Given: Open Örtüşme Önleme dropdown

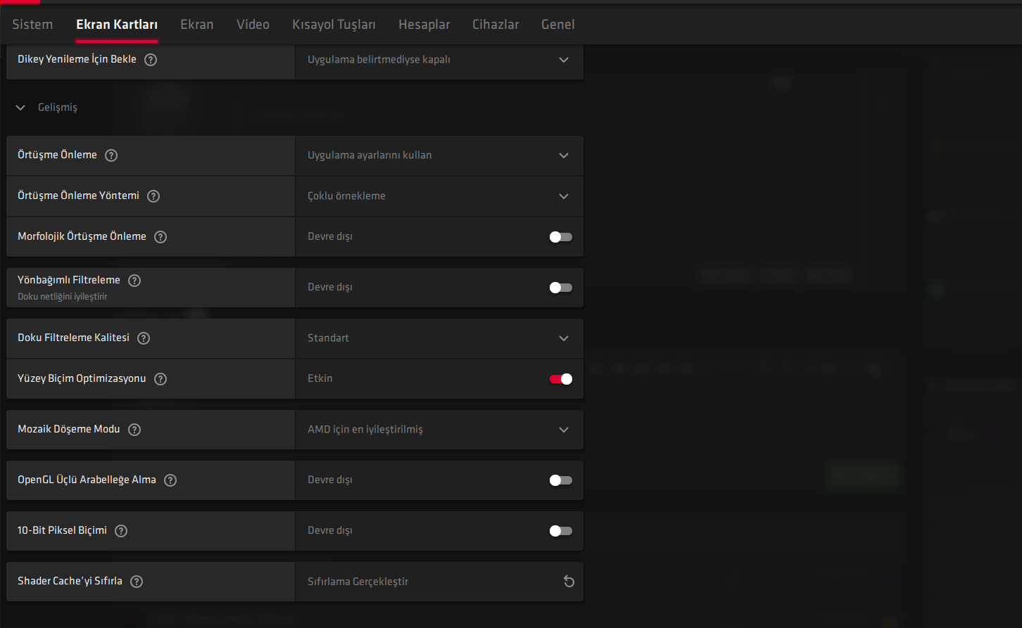Looking at the screenshot, I should pos(439,155).
